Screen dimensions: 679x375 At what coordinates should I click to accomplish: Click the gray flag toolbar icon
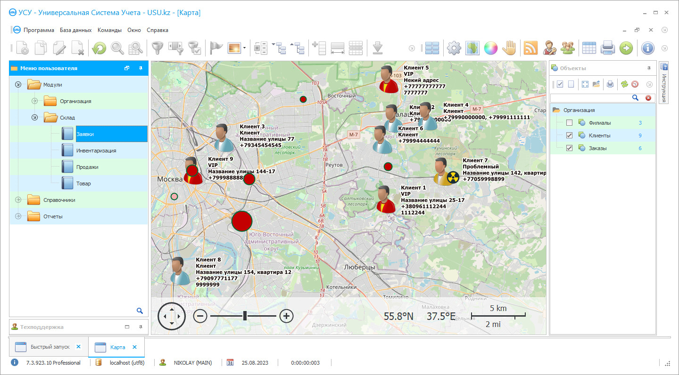(216, 48)
